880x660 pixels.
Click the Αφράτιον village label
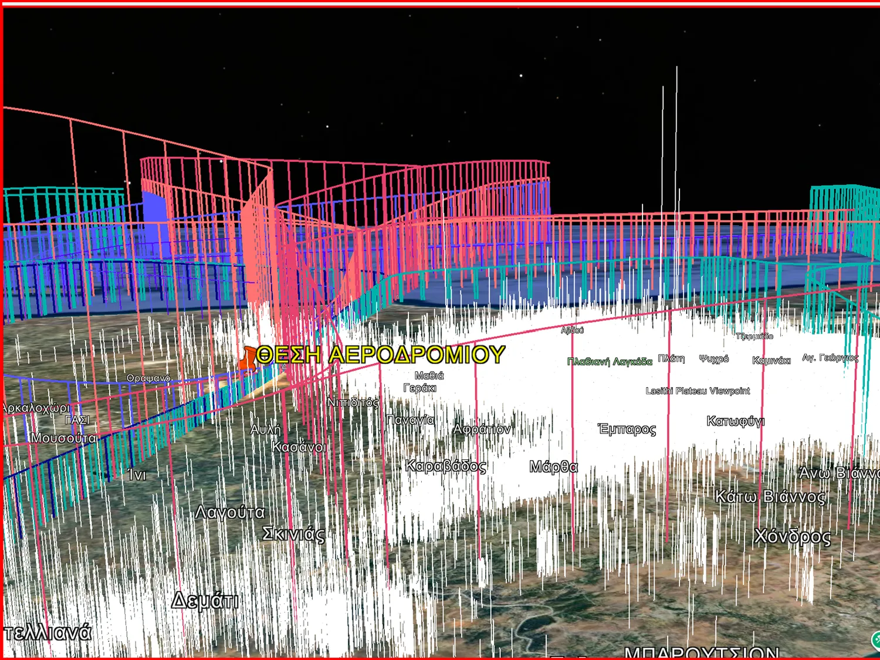coord(482,429)
